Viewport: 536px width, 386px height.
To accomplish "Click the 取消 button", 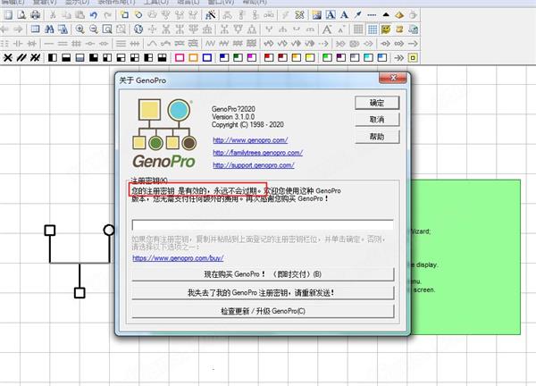I will (x=377, y=120).
